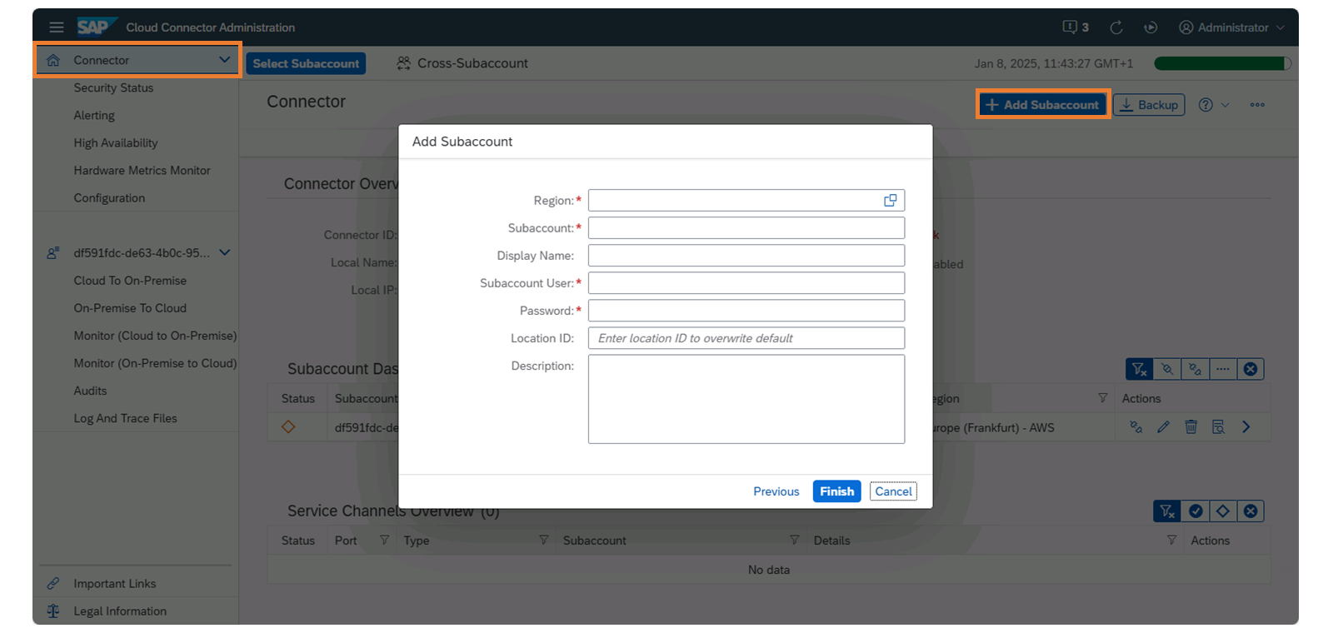The width and height of the screenshot is (1333, 633).
Task: Click the Add Subaccount button
Action: pos(1042,104)
